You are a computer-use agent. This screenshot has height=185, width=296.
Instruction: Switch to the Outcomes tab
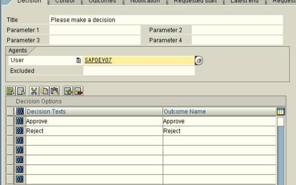102,2
